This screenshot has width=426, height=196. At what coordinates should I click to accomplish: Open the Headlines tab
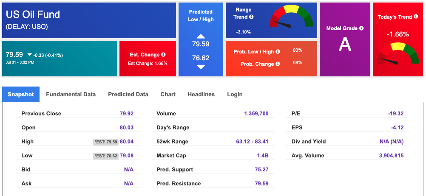201,94
